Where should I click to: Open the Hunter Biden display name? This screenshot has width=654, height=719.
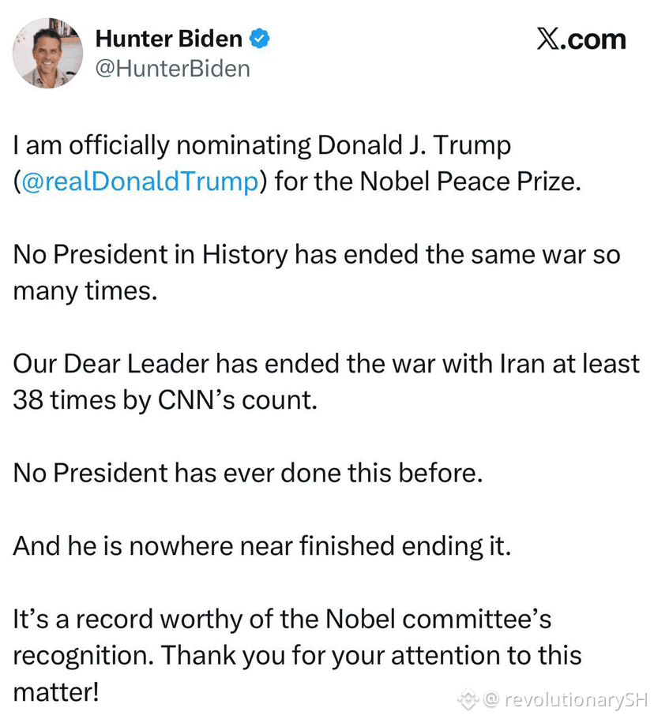[x=169, y=39]
